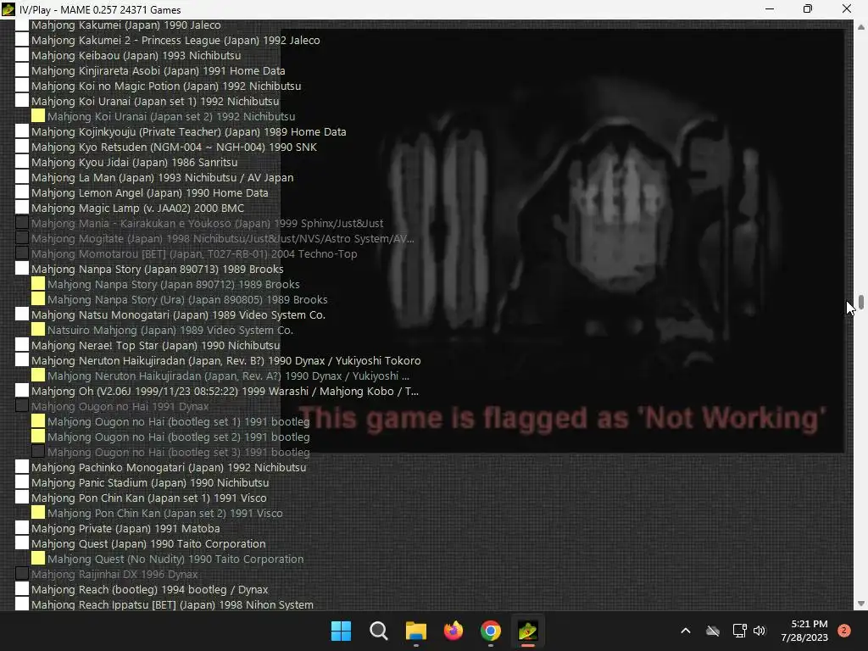This screenshot has height=651, width=868.
Task: Open the volume control in system tray
Action: (x=759, y=631)
